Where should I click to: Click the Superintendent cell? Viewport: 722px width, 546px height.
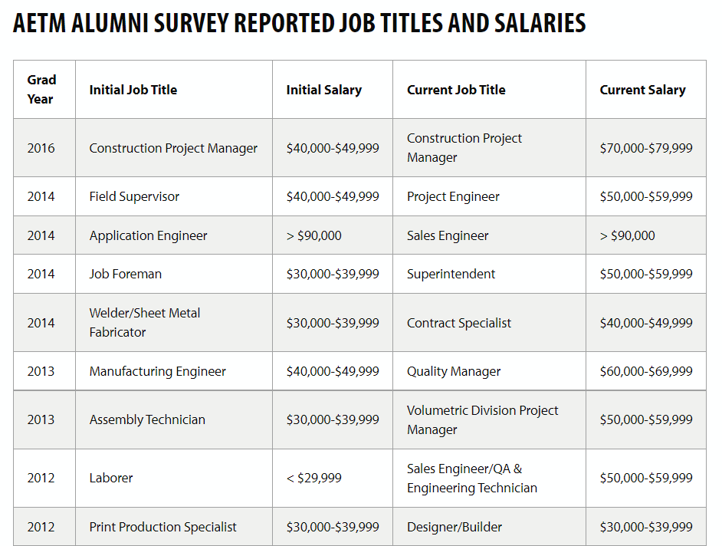[x=489, y=275]
